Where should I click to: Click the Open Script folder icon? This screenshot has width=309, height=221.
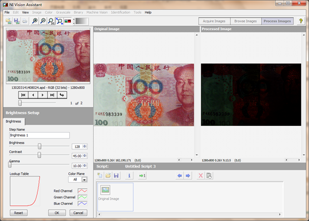(108, 175)
